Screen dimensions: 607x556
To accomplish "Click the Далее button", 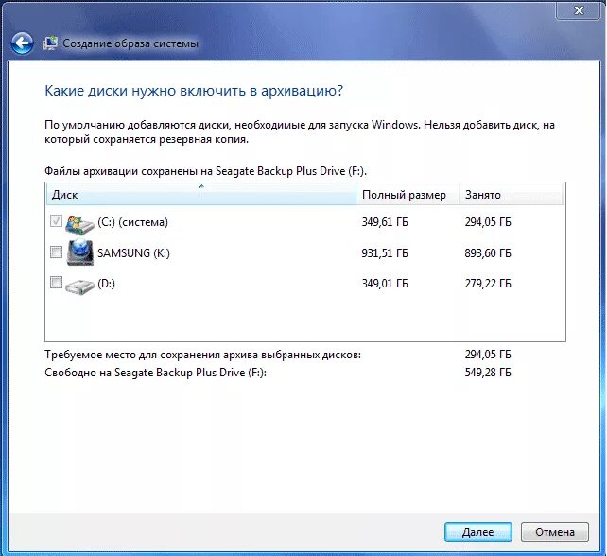I will [478, 532].
